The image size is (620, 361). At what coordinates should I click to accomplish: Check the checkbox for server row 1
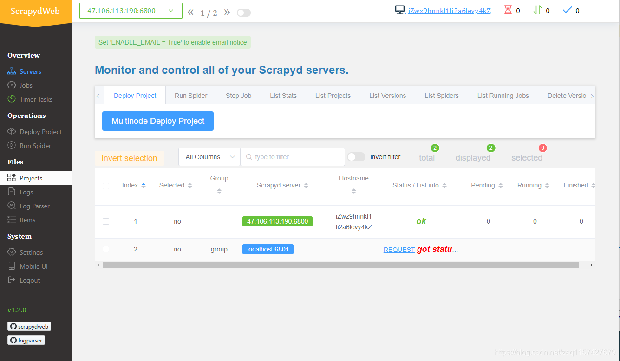pos(106,221)
